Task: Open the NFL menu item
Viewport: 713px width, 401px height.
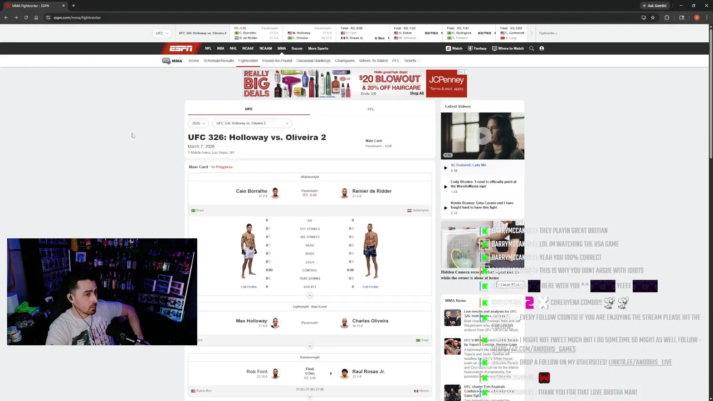Action: point(208,48)
